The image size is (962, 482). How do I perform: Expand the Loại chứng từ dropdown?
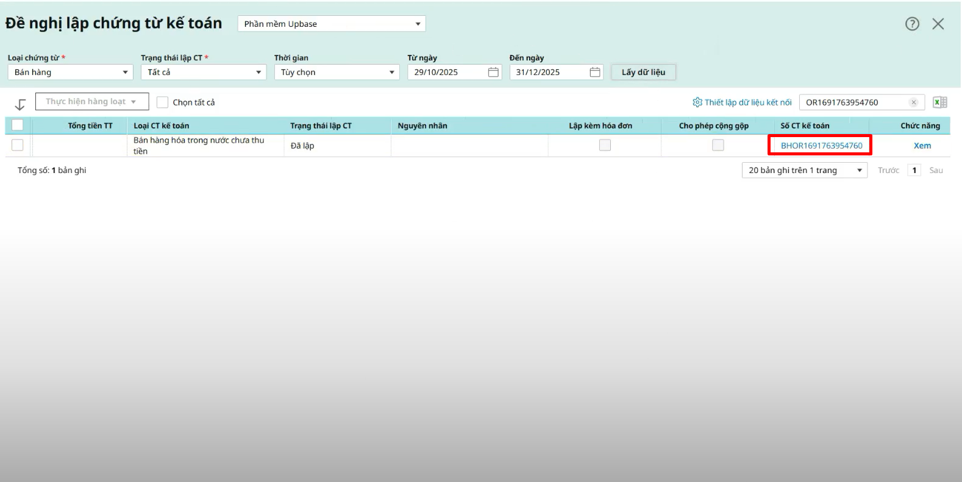tap(70, 72)
